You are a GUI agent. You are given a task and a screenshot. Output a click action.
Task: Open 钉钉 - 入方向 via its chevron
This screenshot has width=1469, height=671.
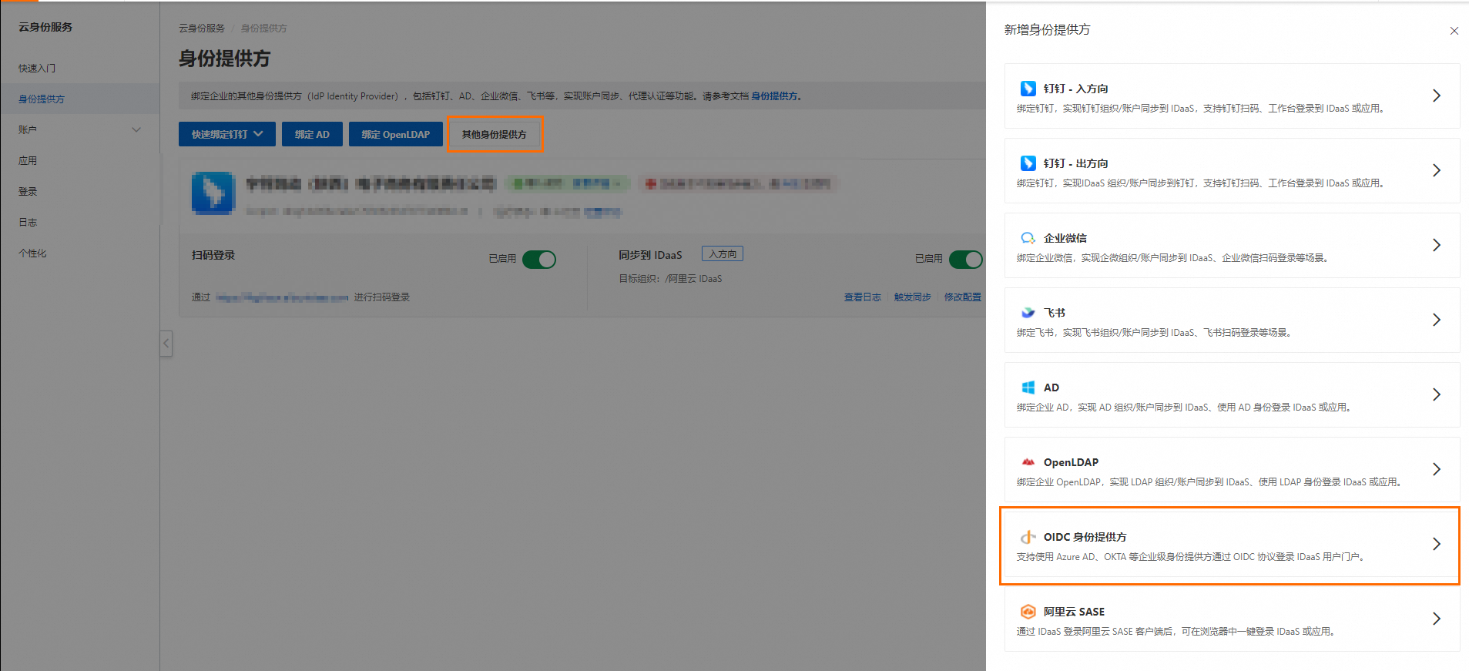pyautogui.click(x=1436, y=96)
